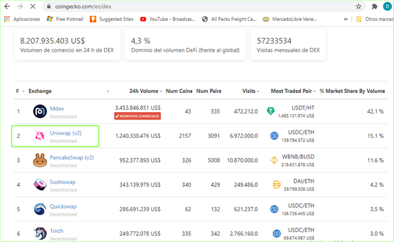Viewport: 394px width, 242px height.
Task: Click the Quickswap logo icon
Action: [40, 209]
